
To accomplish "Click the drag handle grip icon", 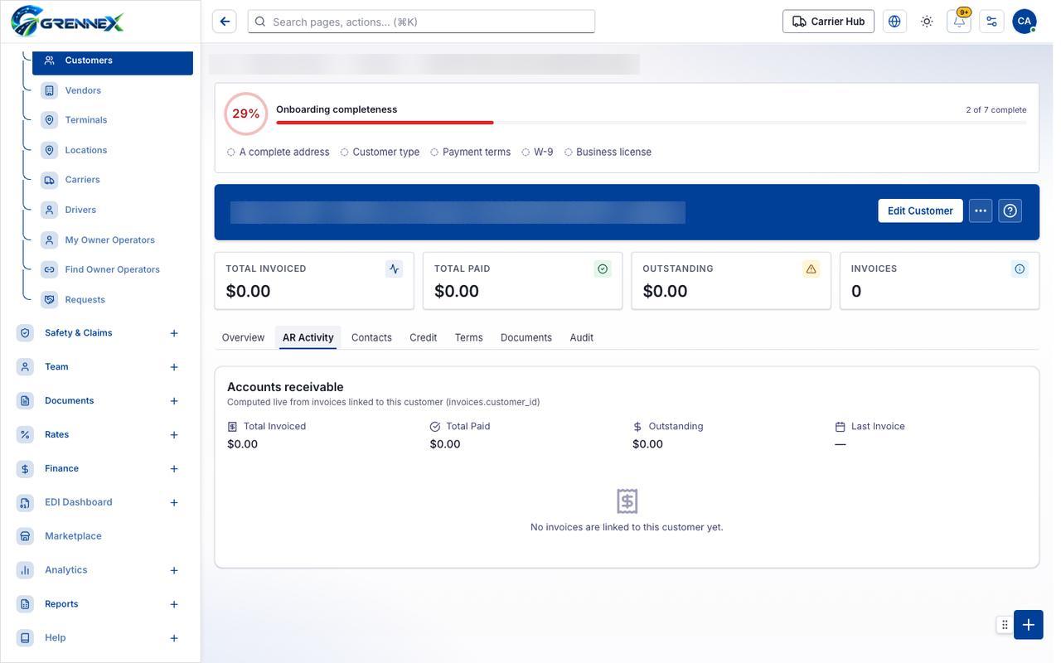I will point(1005,625).
